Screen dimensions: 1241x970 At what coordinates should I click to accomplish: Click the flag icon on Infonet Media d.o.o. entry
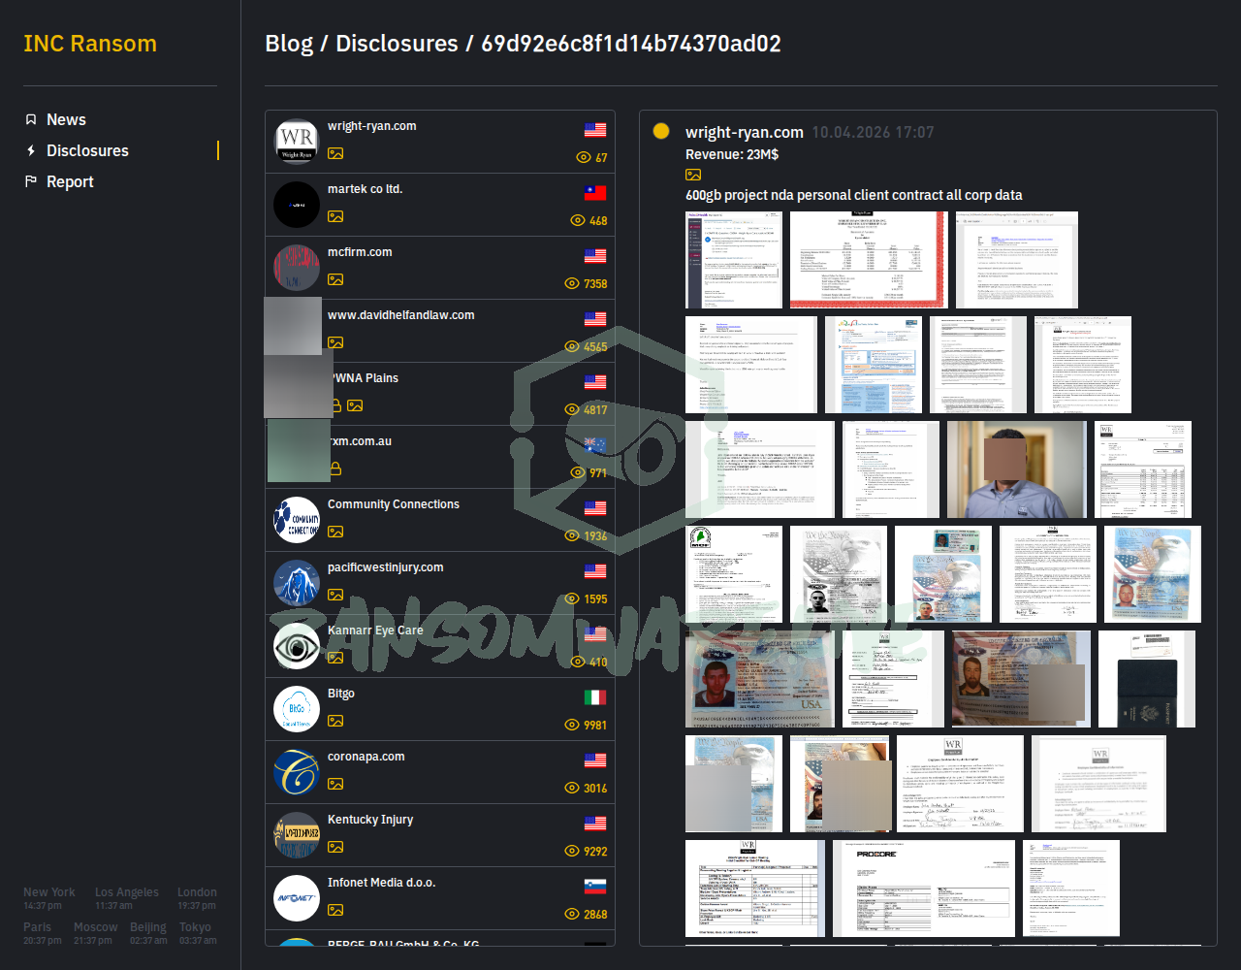coord(594,885)
